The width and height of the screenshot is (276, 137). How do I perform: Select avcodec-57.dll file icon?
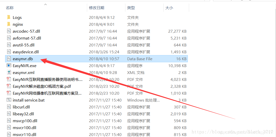click(9, 31)
